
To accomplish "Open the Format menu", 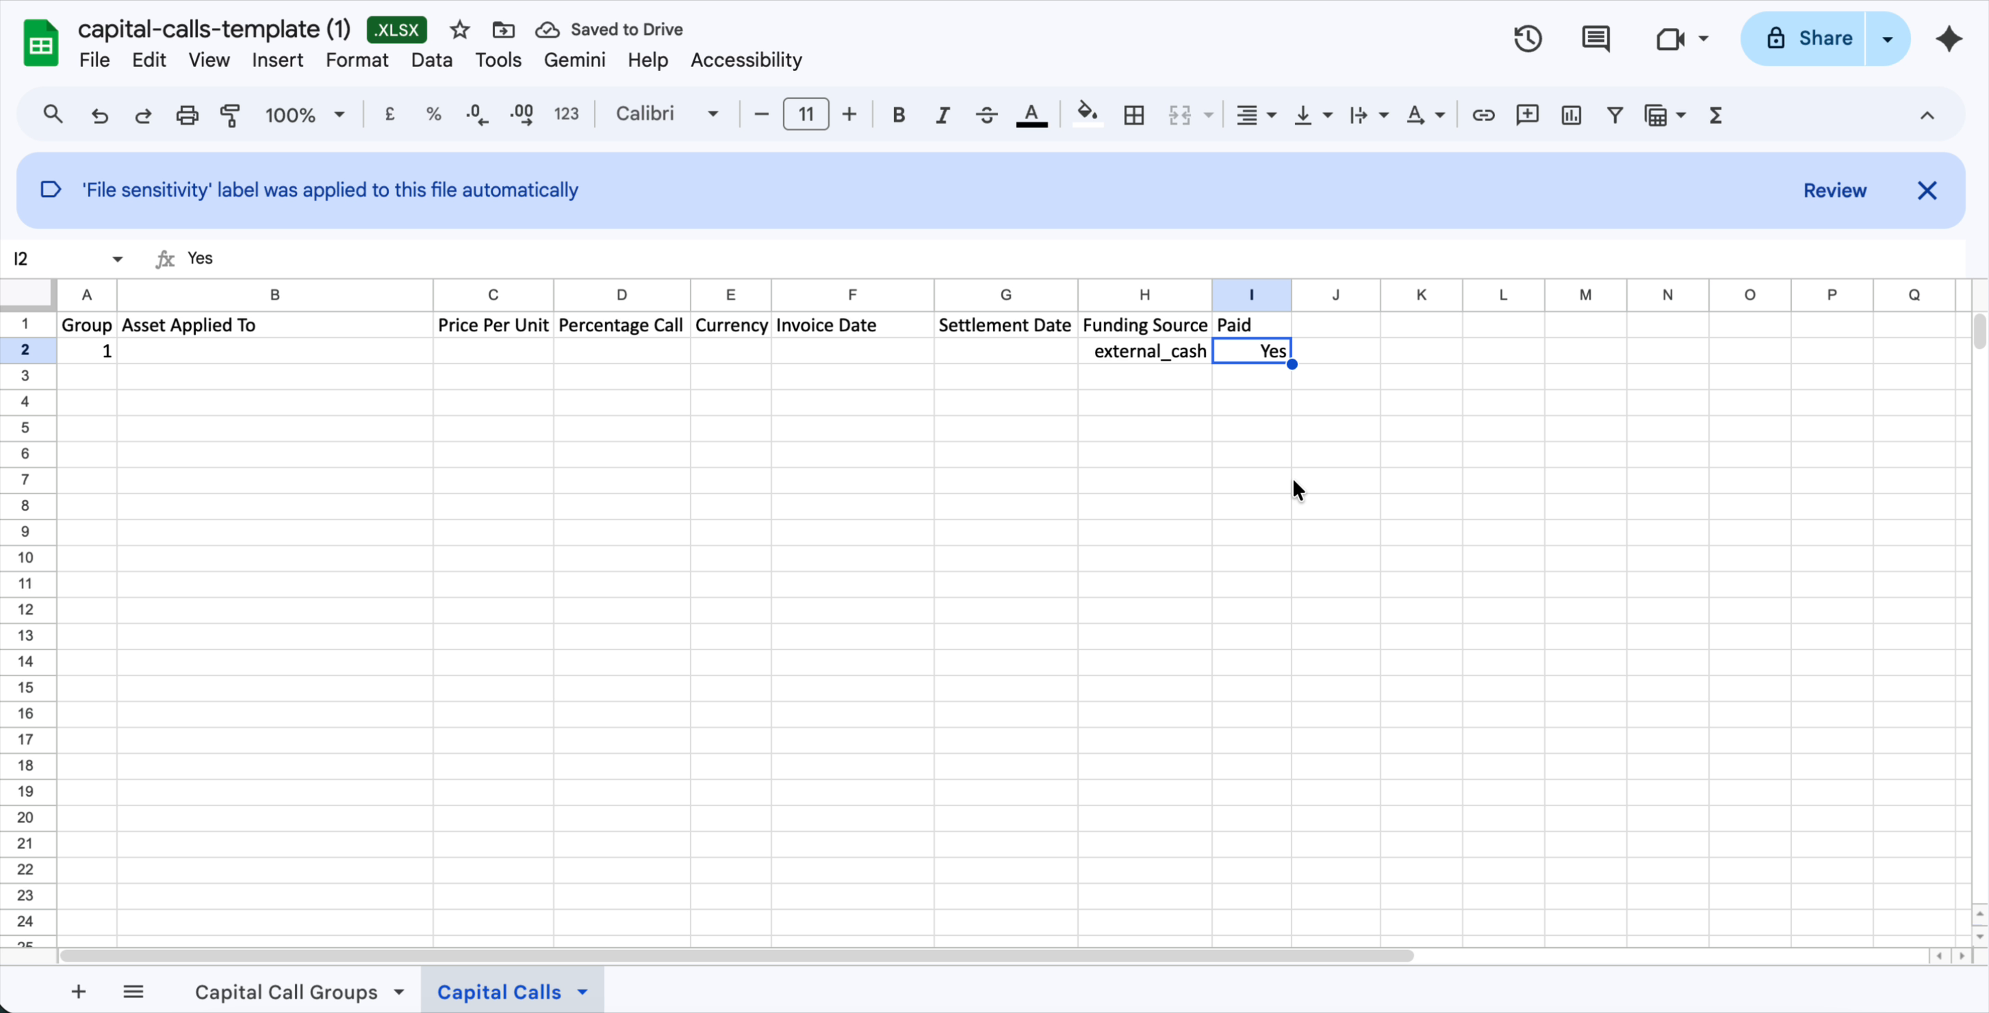I will [357, 60].
